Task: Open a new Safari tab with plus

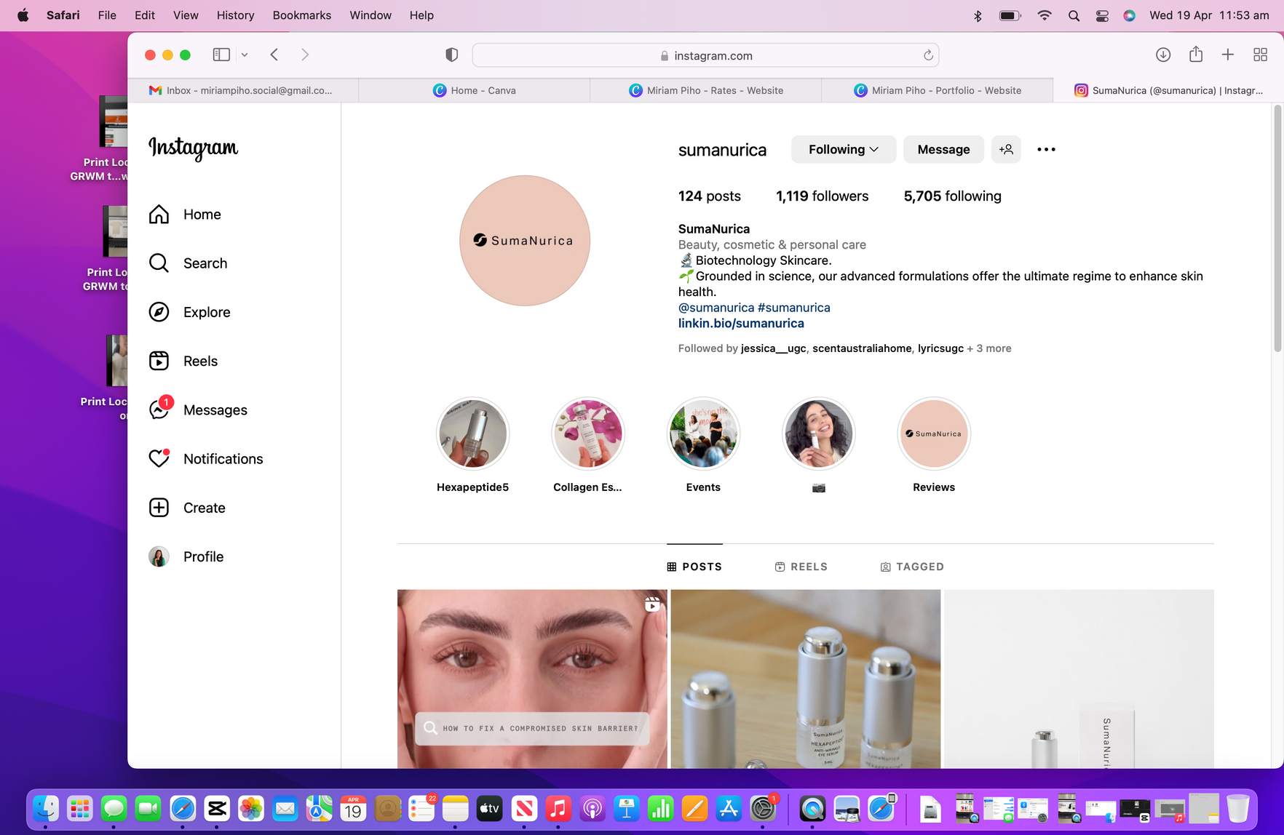Action: (x=1228, y=55)
